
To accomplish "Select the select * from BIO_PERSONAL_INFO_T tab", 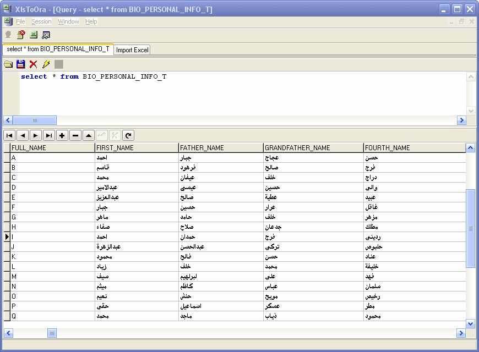I will point(58,49).
